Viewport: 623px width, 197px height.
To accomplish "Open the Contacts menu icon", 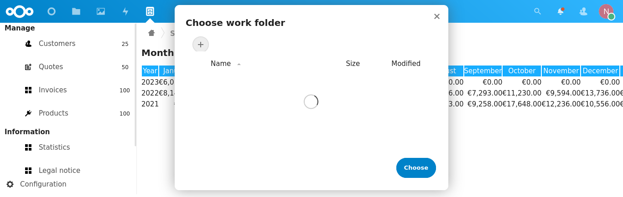I will point(583,11).
